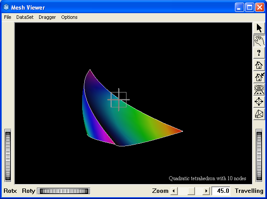
Task: Click the gray crosshair dragger on the mesh
Action: coord(119,100)
